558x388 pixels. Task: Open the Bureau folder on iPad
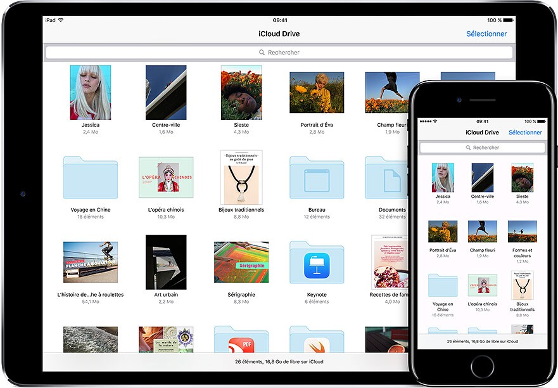click(317, 177)
